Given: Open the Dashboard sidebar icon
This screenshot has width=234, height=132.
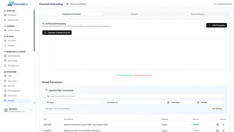Looking at the screenshot, I should pyautogui.click(x=5, y=15).
